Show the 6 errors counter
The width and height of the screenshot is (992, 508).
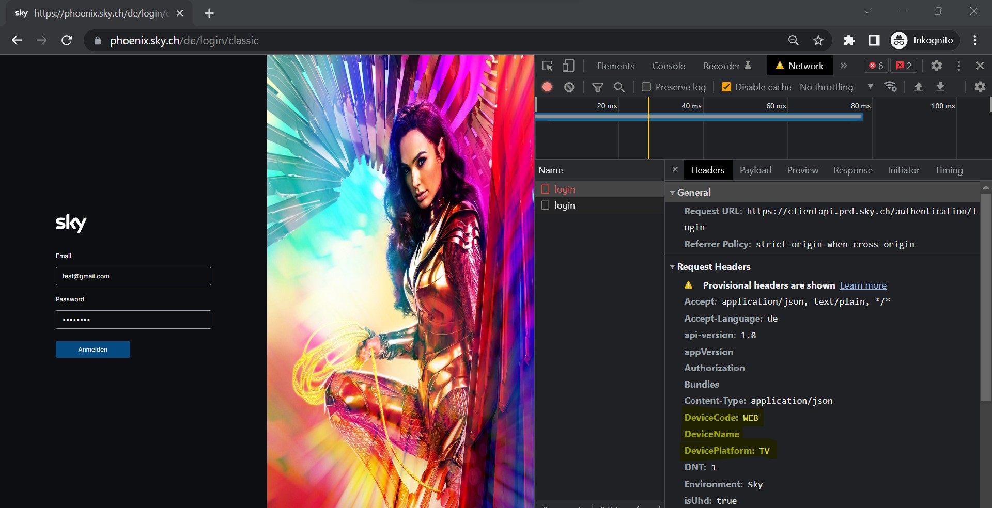(x=876, y=66)
